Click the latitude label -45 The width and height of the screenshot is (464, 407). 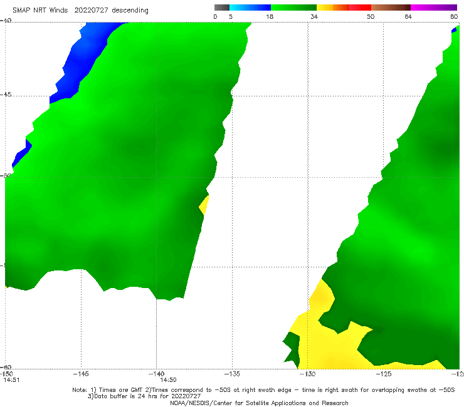(x=6, y=95)
